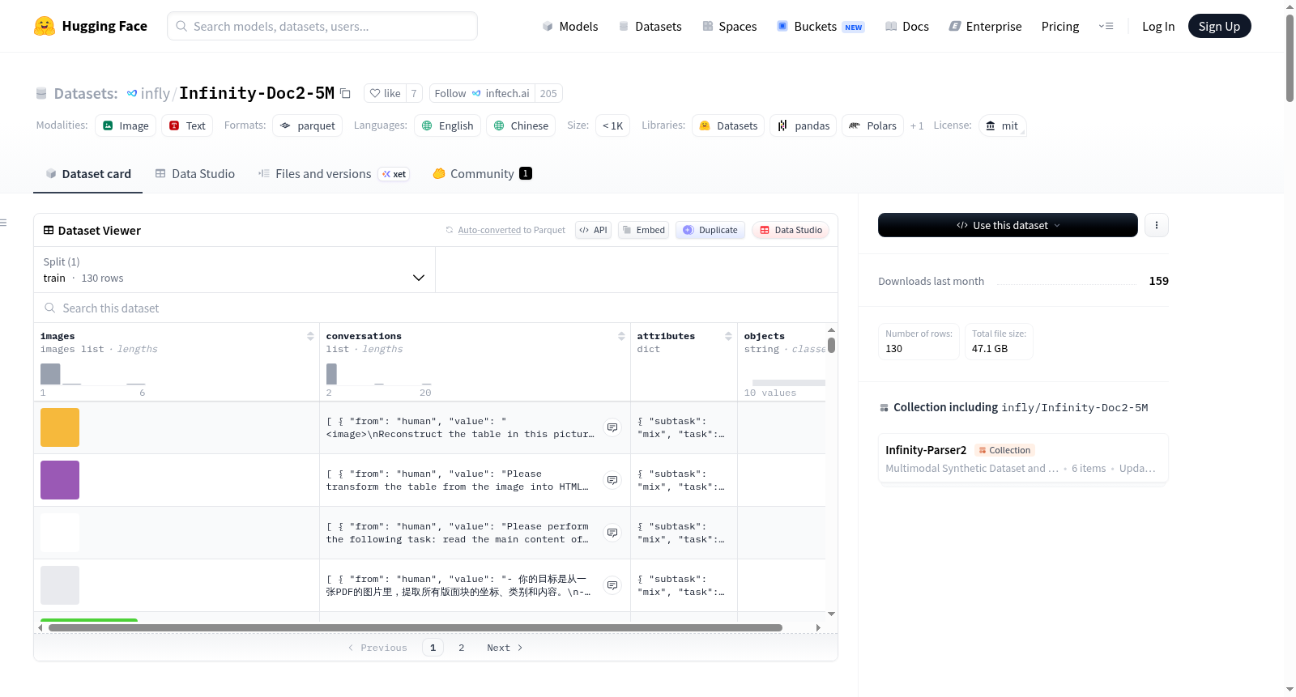Expand the Split train dropdown
Image resolution: width=1296 pixels, height=697 pixels.
[234, 270]
